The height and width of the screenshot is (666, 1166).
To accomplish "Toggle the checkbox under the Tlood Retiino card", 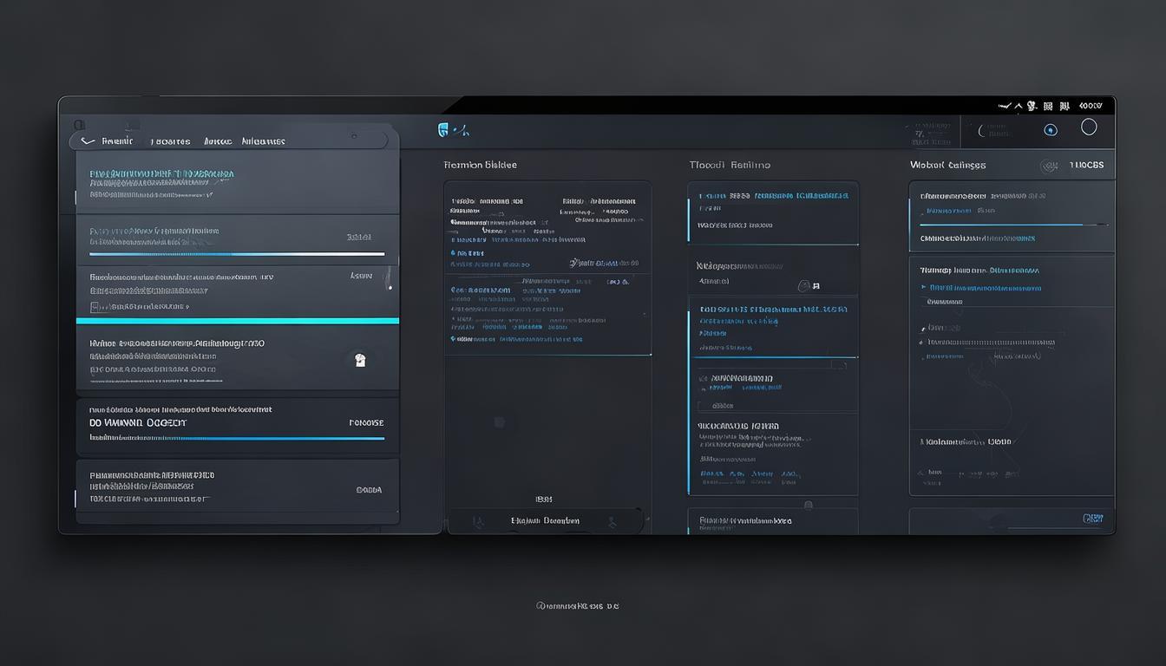I will click(x=703, y=405).
